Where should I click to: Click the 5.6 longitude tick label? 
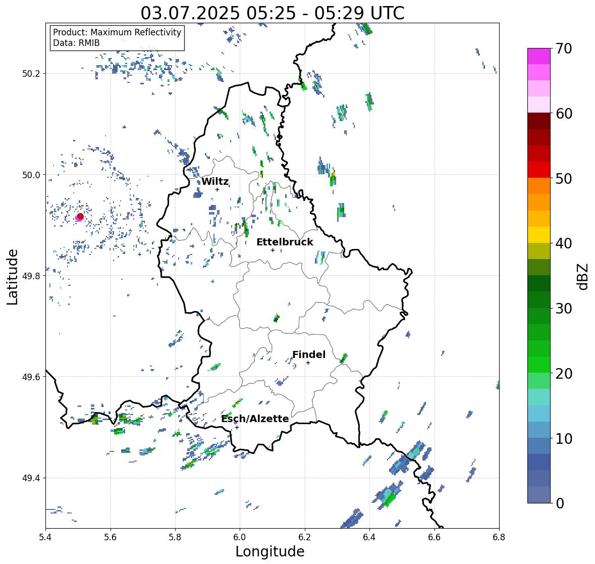[x=111, y=537]
